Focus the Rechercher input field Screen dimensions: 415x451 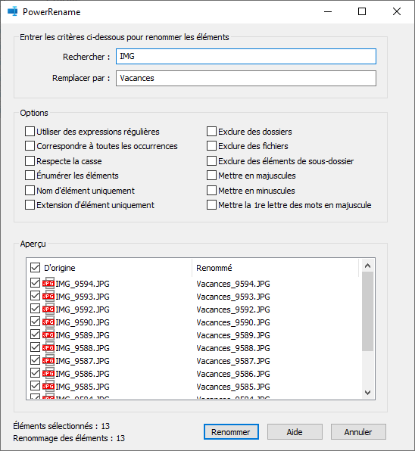[246, 56]
